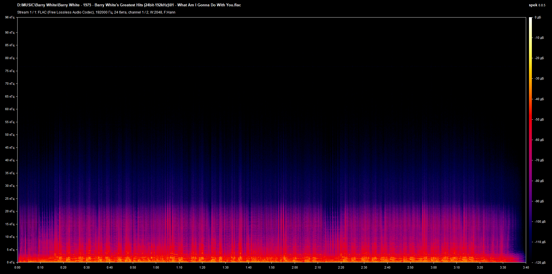The width and height of the screenshot is (552, 274).
Task: Click the -100 дБ level scale label
Action: 540,221
